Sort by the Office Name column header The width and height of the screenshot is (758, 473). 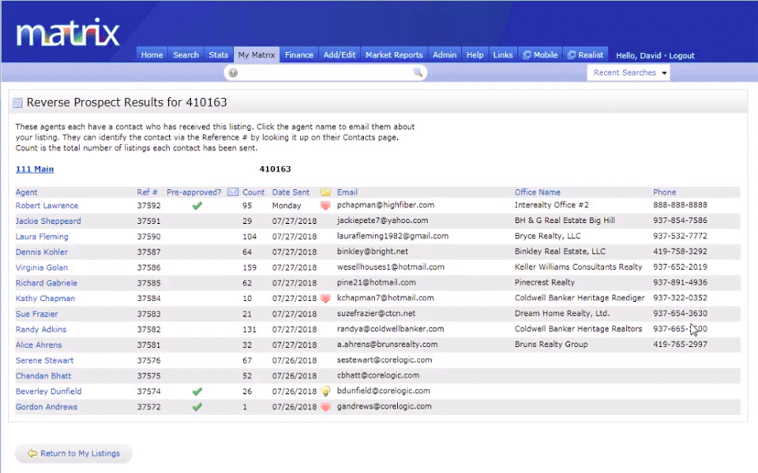537,192
